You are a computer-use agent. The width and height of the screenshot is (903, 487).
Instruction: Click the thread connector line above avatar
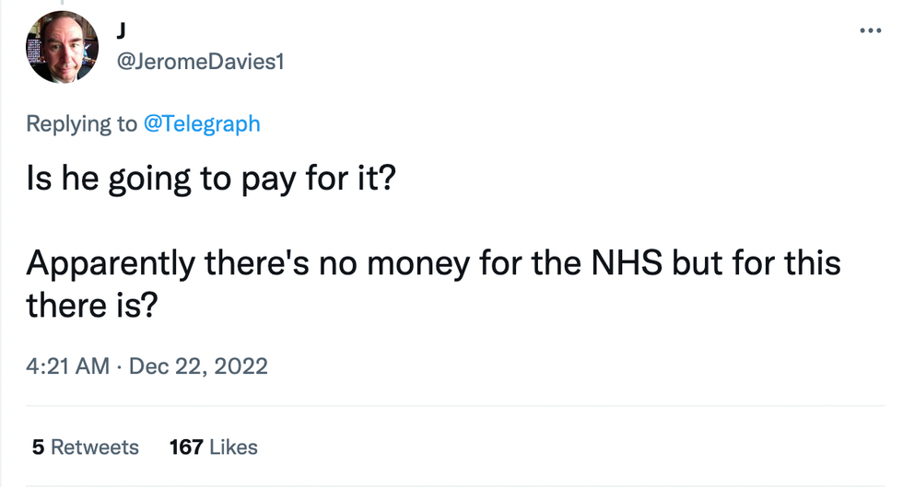[62, 3]
